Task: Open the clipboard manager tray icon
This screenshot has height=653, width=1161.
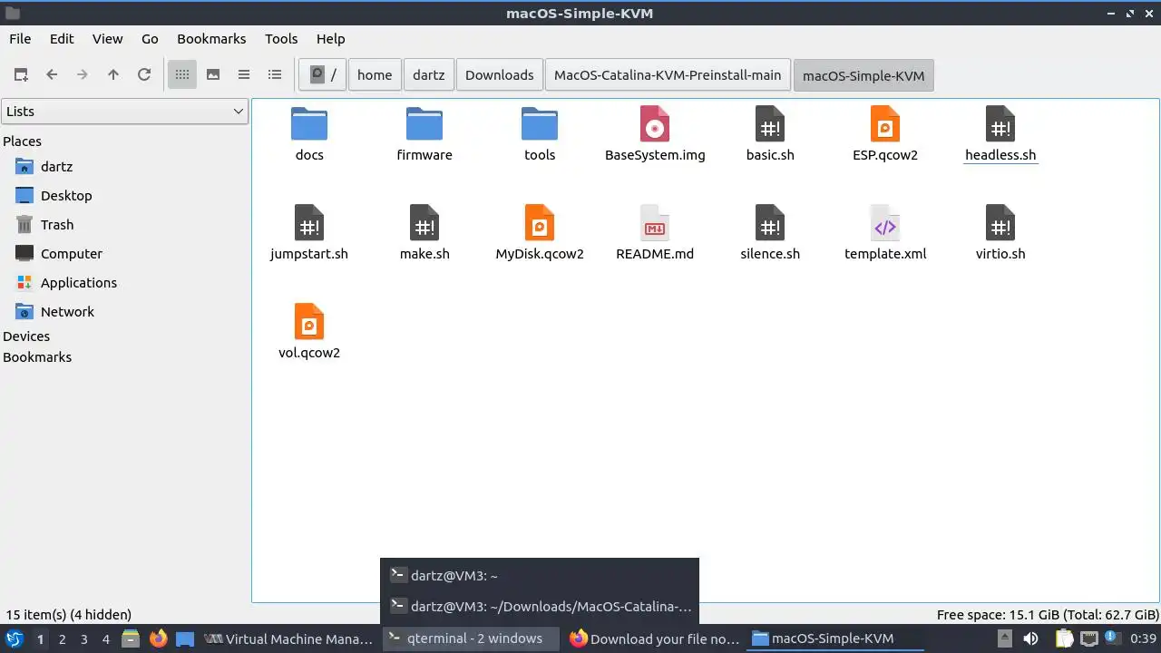Action: pos(1064,638)
